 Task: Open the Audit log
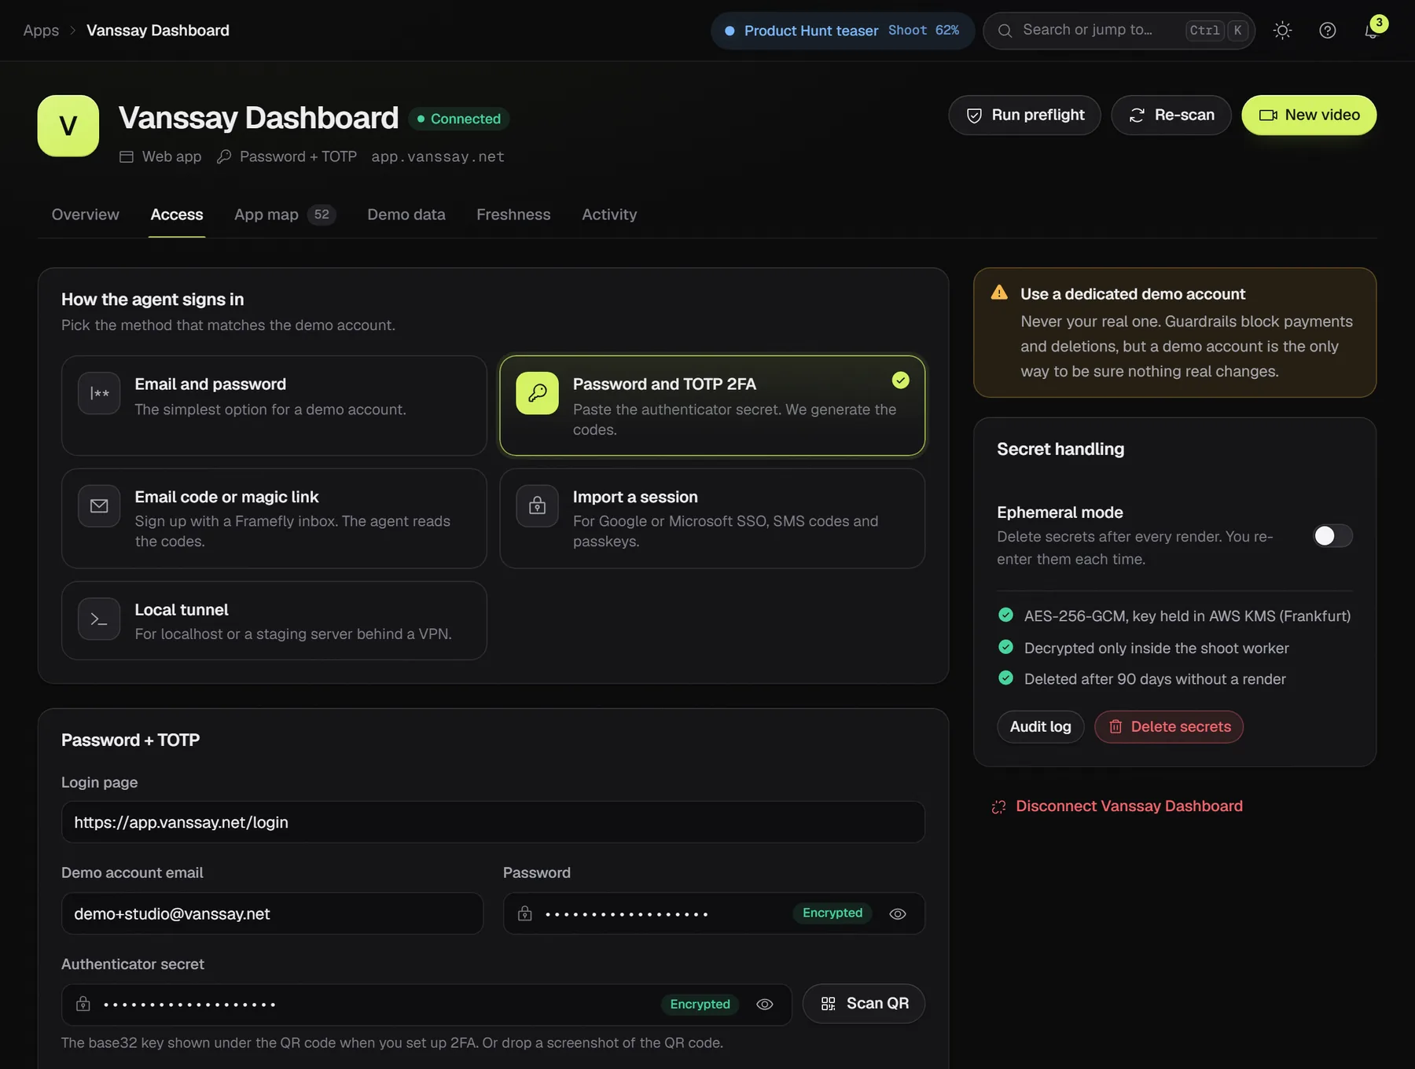(1041, 727)
